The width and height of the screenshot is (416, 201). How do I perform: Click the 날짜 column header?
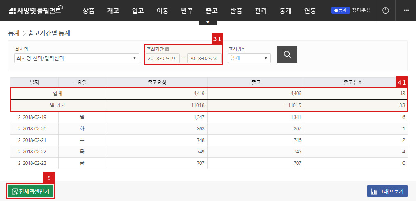(34, 82)
